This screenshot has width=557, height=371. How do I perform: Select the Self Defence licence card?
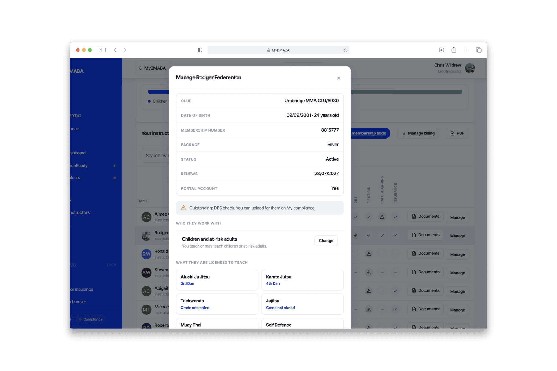303,324
